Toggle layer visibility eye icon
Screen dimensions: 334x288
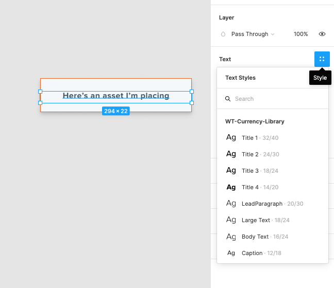tap(322, 34)
